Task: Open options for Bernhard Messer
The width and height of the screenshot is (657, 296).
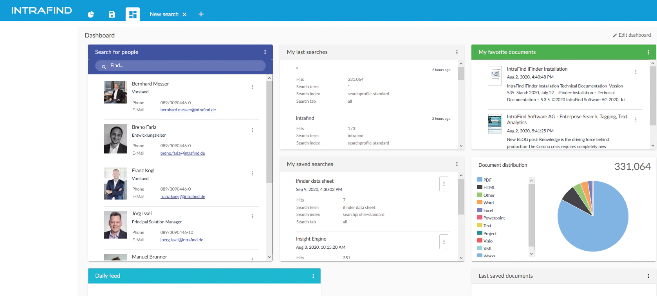Action: point(252,87)
